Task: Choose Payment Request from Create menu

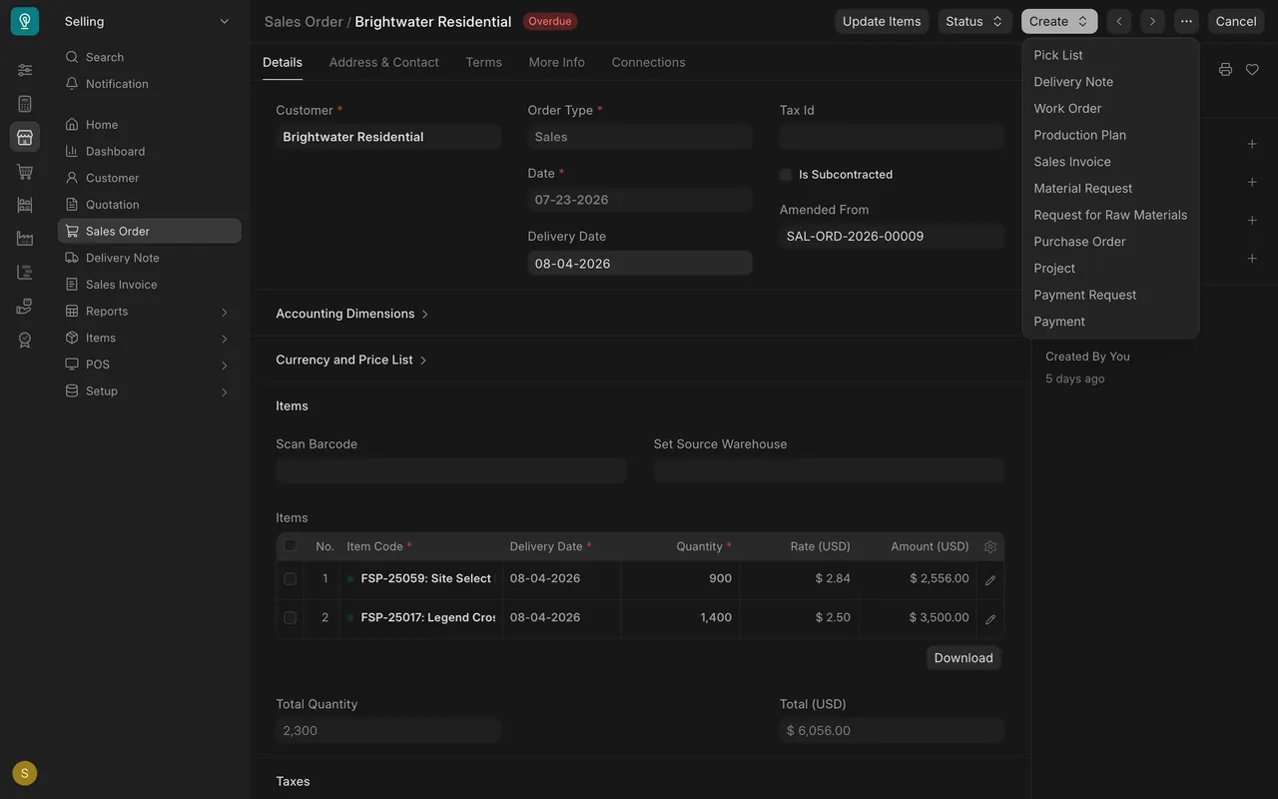Action: point(1110,295)
